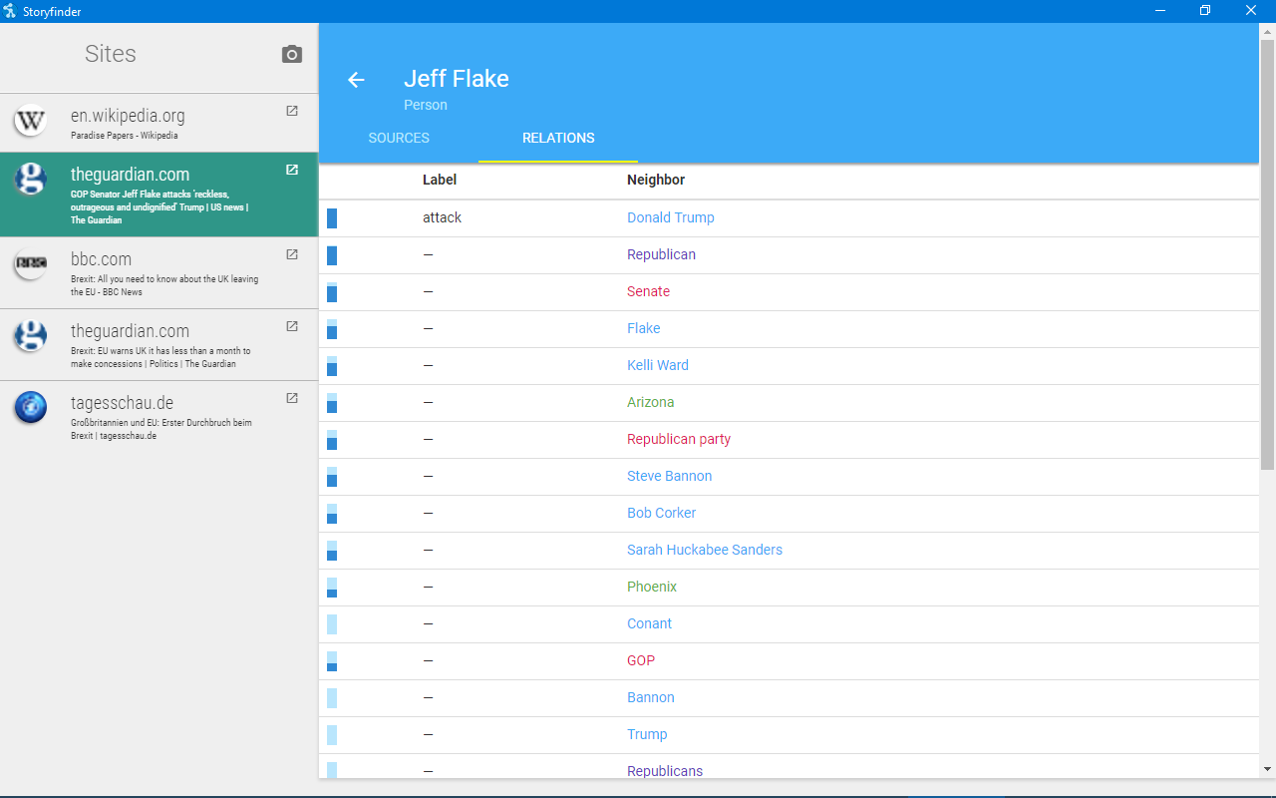Click the Guardian logo on Brexit entry
The image size is (1276, 798).
31,335
